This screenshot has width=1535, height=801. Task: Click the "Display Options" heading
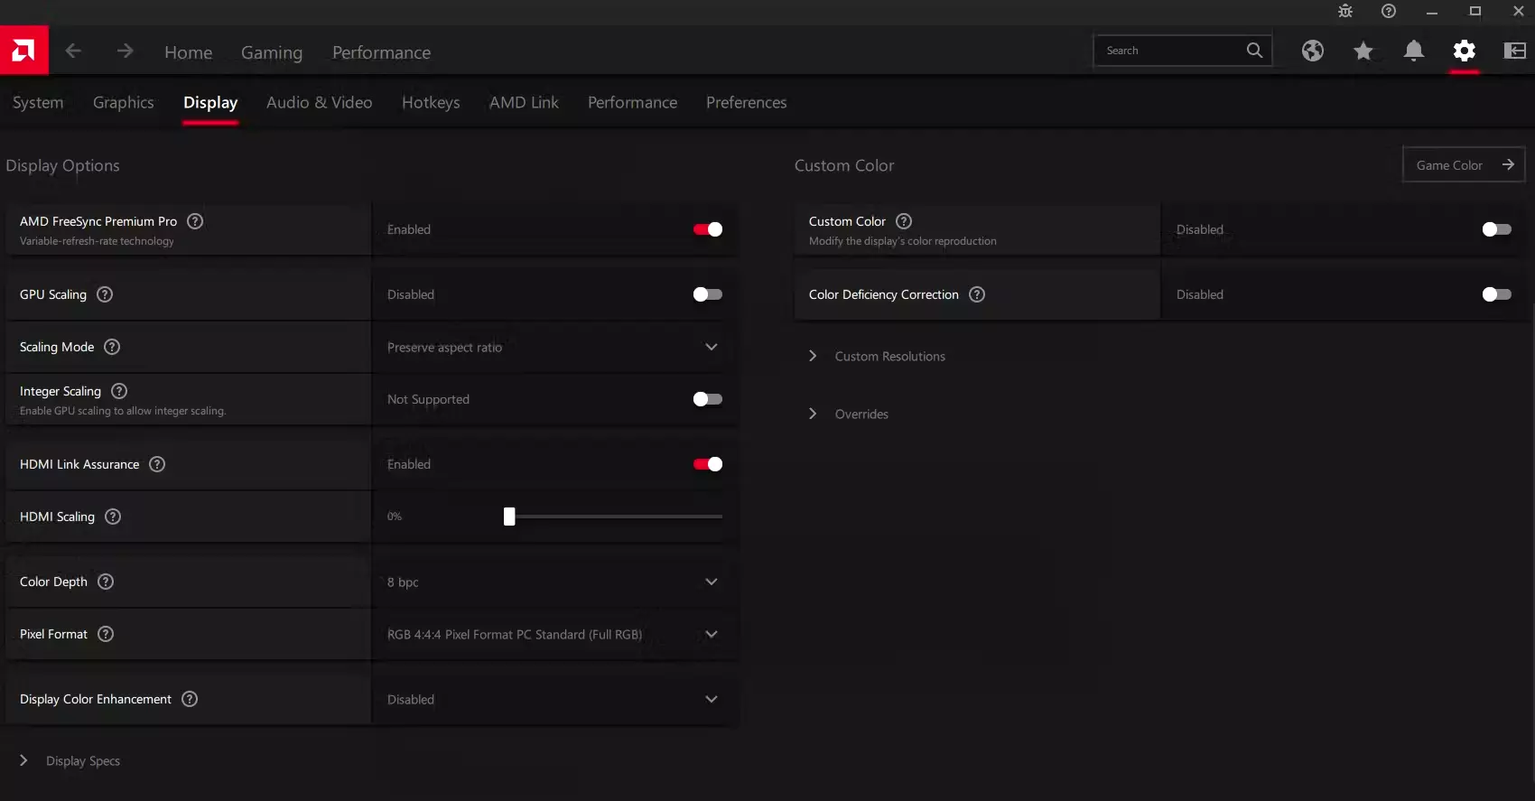point(62,165)
